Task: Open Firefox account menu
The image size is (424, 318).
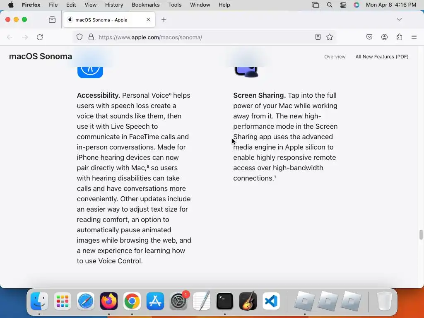Action: 384,37
